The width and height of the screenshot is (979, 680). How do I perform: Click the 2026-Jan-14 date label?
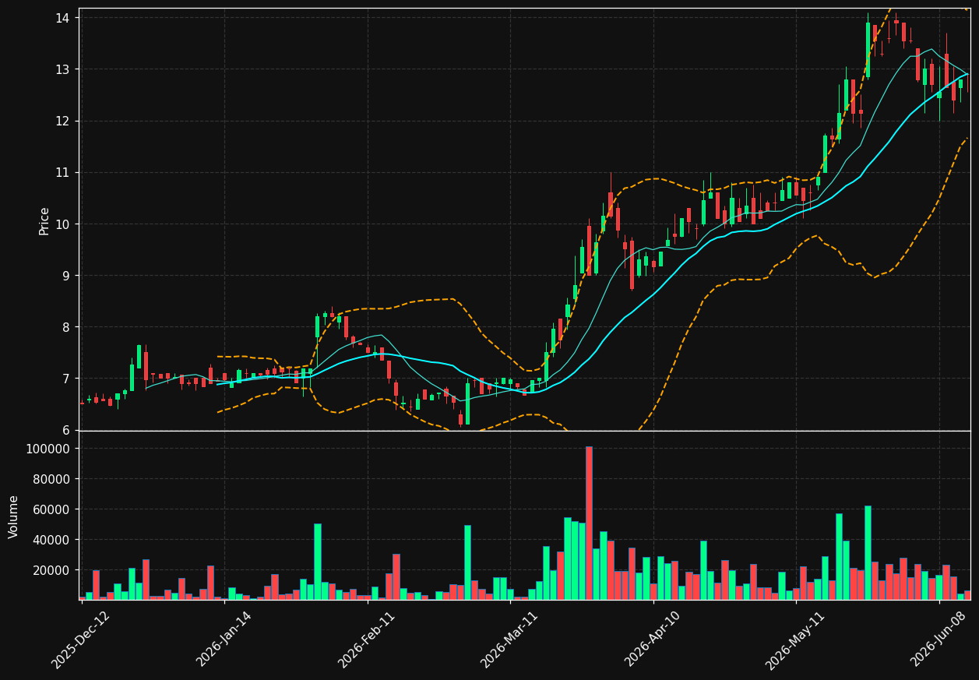point(224,639)
